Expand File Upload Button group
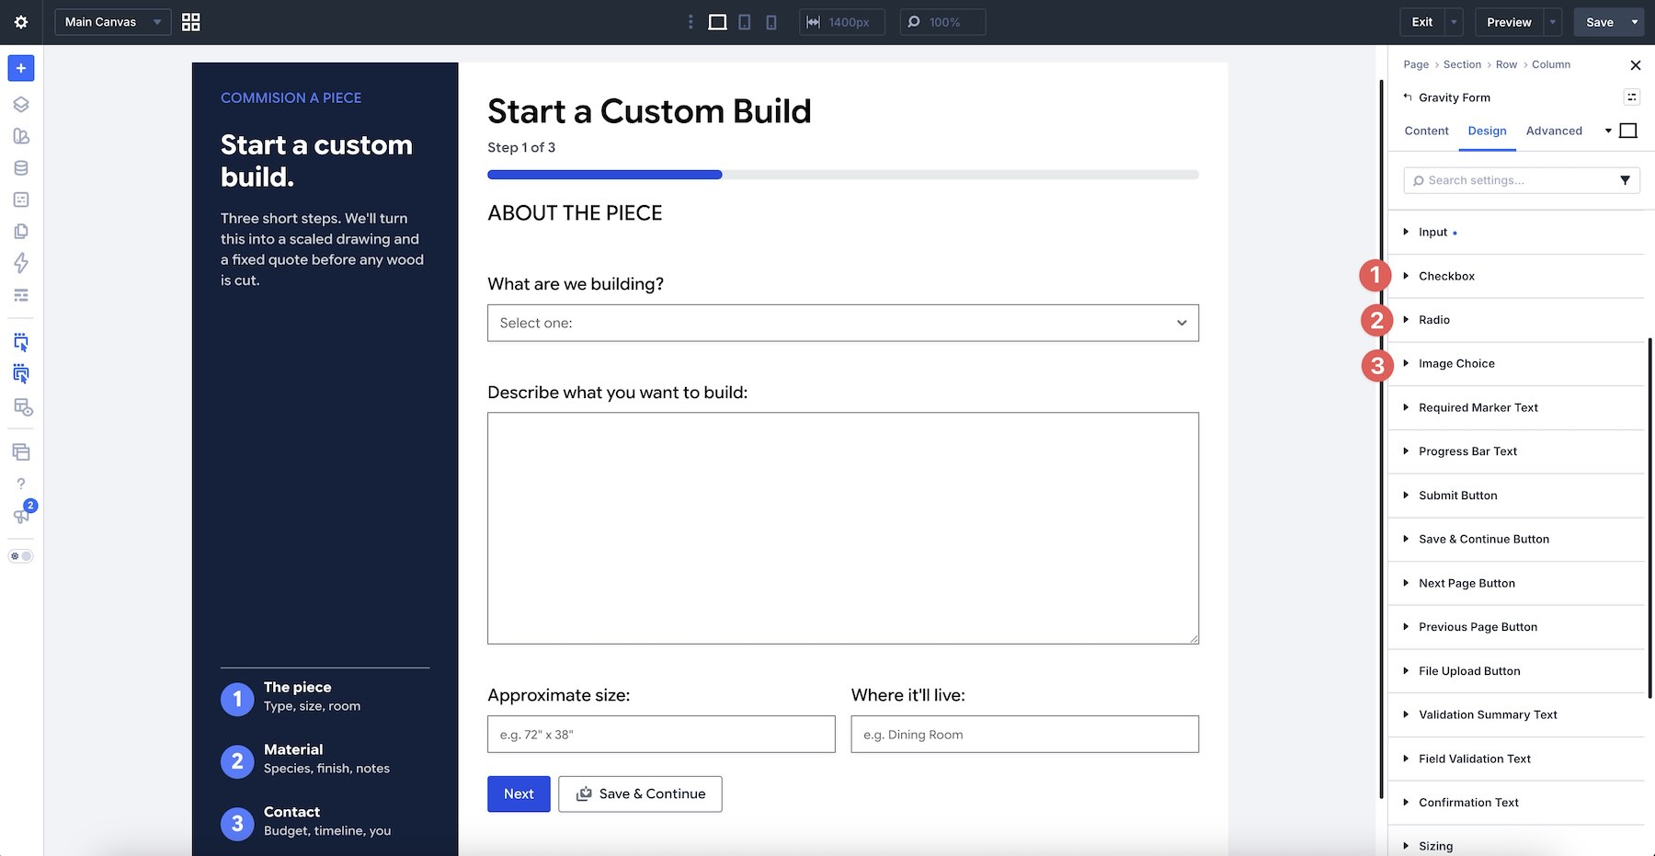Viewport: 1655px width, 856px height. pyautogui.click(x=1515, y=671)
